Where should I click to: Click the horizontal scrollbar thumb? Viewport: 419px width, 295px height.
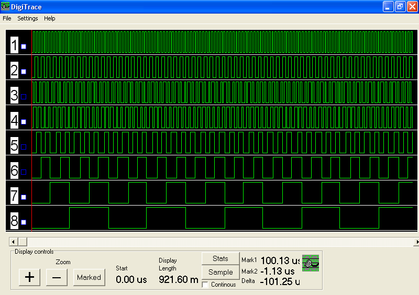(23, 242)
